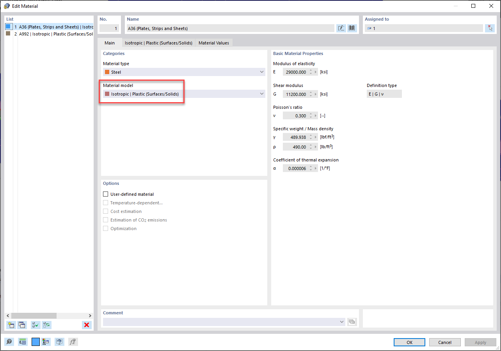This screenshot has height=351, width=501.
Task: Delete the material using the red X icon
Action: pos(87,325)
